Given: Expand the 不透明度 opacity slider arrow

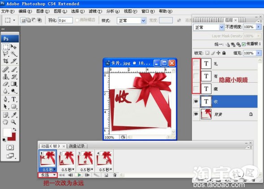Looking at the screenshot, I should point(259,27).
